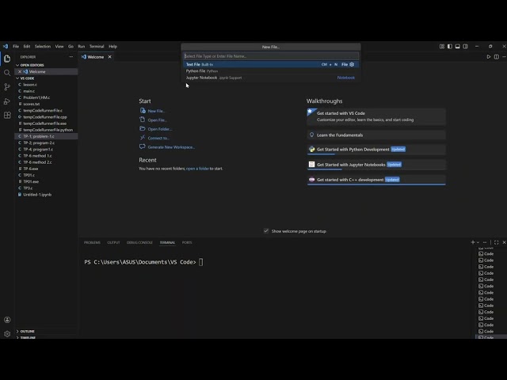Open the Source Control view
This screenshot has height=380, width=507.
(7, 87)
